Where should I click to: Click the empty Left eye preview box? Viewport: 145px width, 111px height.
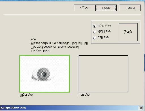(x=103, y=74)
